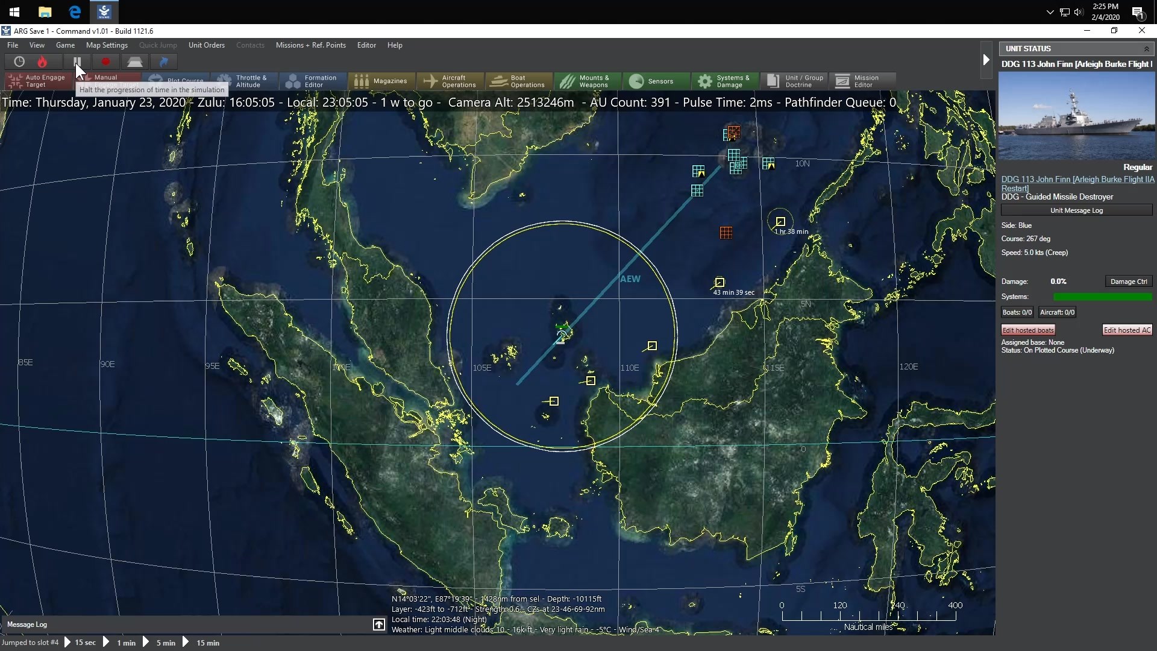The width and height of the screenshot is (1157, 651).
Task: Select the yellow square unit near 110E
Action: [652, 346]
